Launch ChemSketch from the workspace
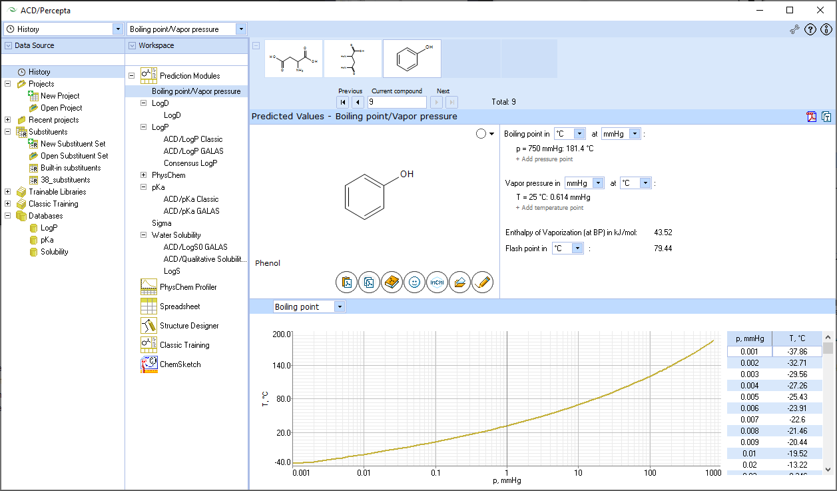Image resolution: width=837 pixels, height=491 pixels. (179, 364)
